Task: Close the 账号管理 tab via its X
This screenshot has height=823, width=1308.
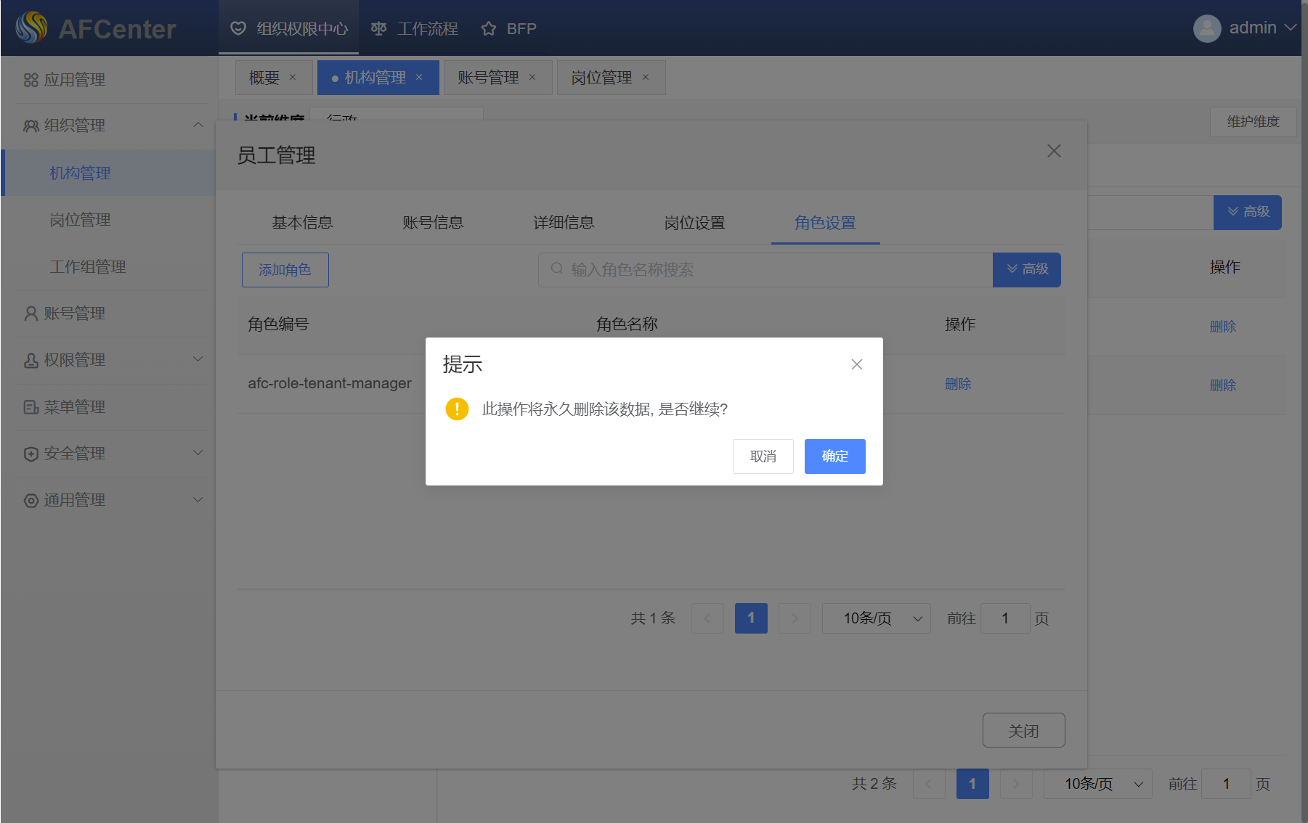Action: 532,78
